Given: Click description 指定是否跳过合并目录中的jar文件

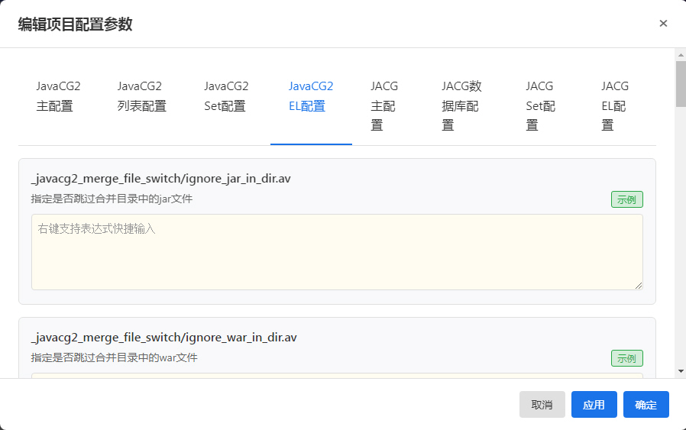Looking at the screenshot, I should [112, 199].
